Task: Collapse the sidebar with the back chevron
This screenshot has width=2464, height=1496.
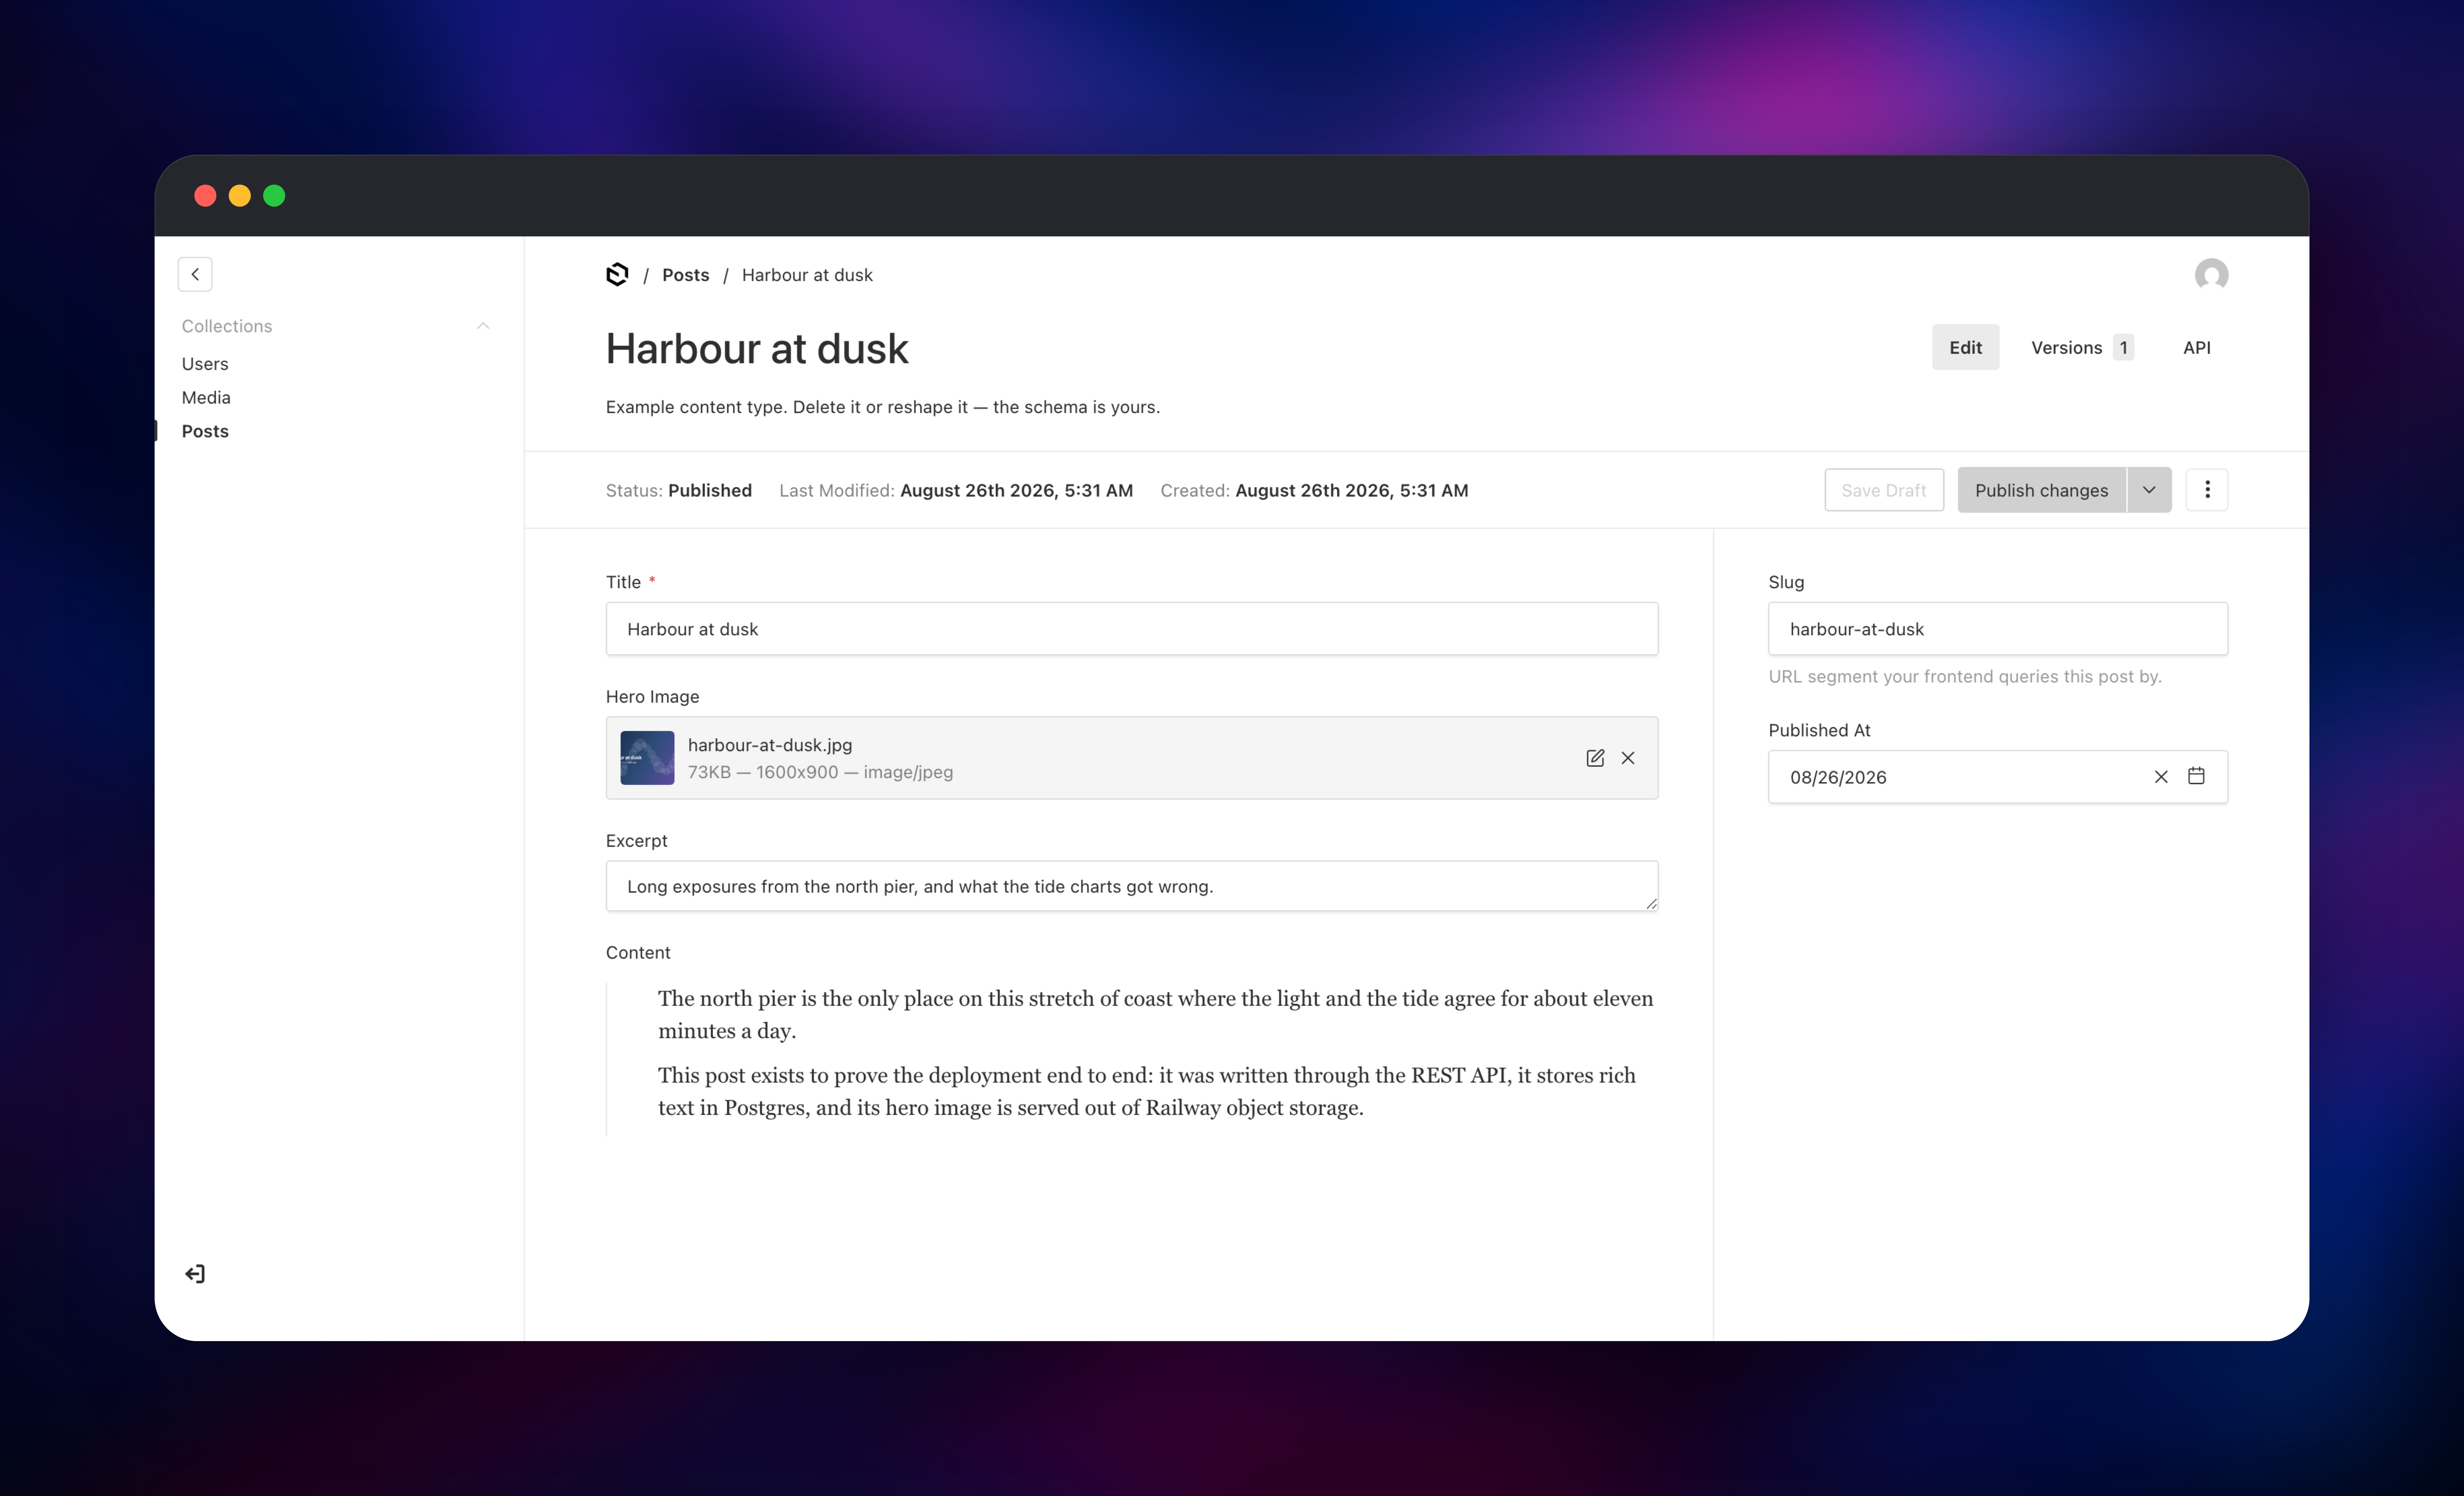Action: click(195, 274)
